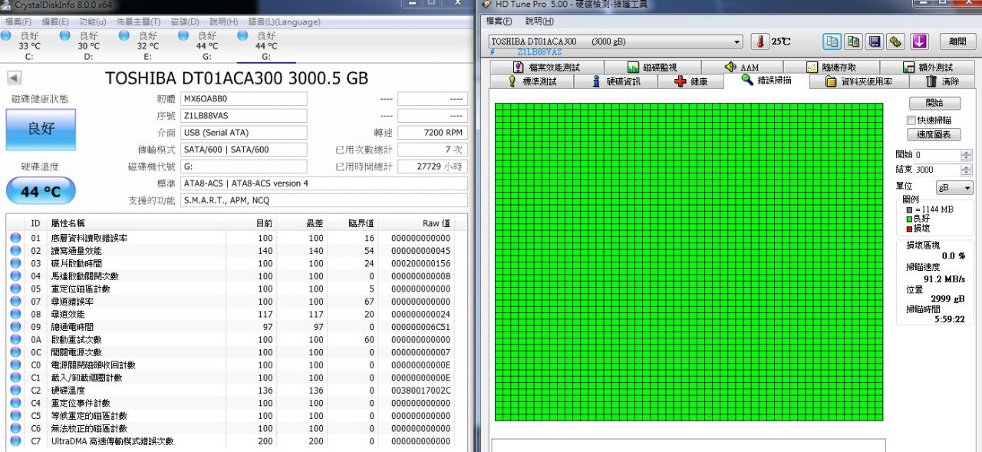Click the purple down-arrow icon
This screenshot has width=982, height=452.
coord(919,41)
